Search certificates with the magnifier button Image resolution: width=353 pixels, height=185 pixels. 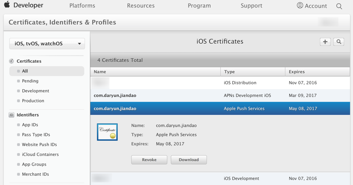pyautogui.click(x=339, y=42)
